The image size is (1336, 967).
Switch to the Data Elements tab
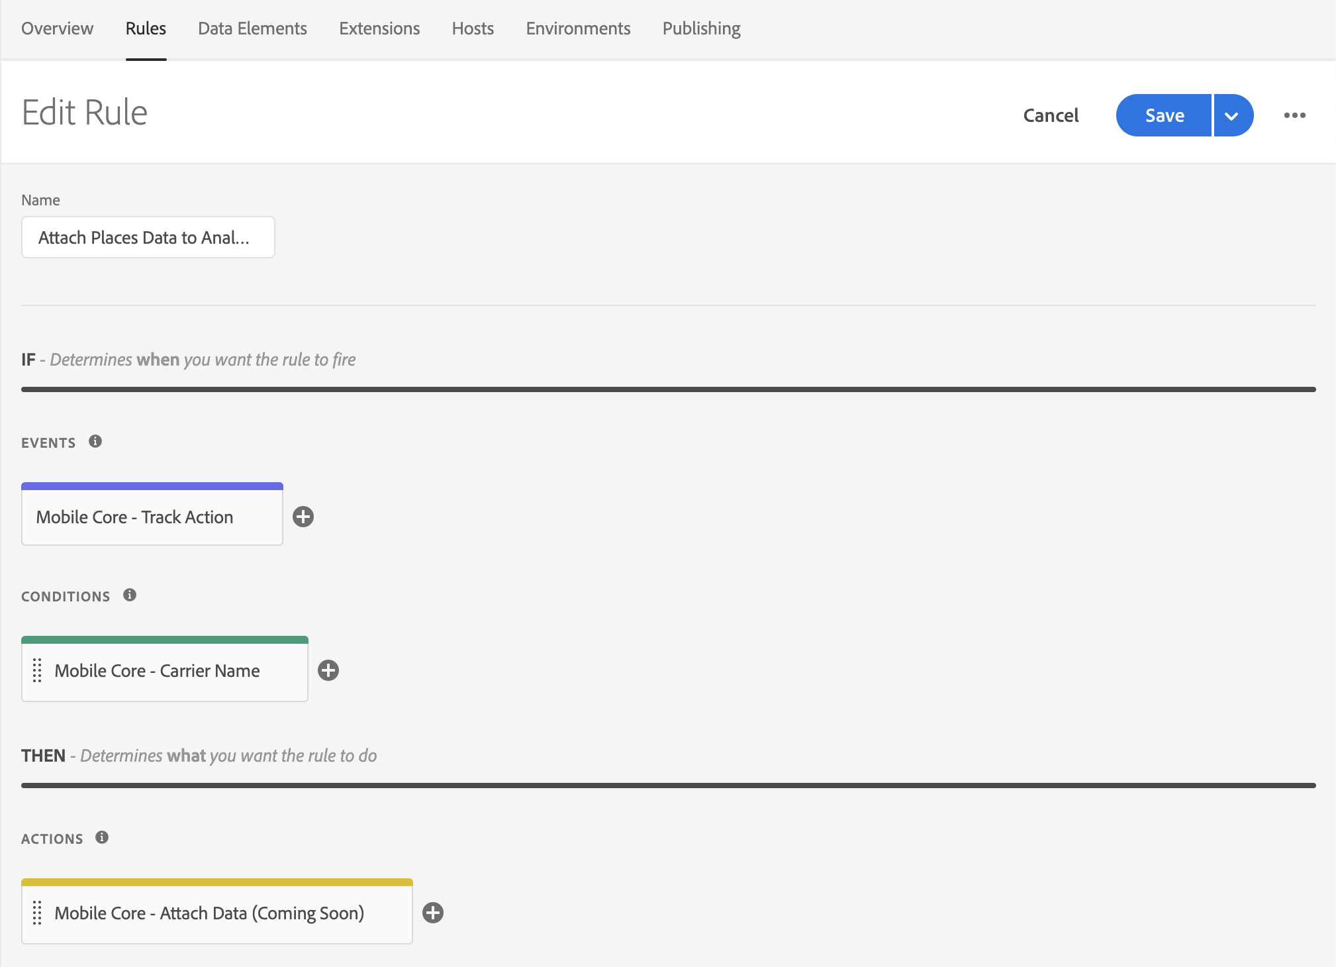click(252, 28)
